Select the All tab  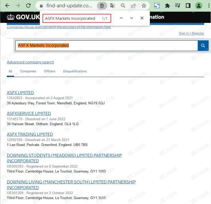tap(10, 71)
